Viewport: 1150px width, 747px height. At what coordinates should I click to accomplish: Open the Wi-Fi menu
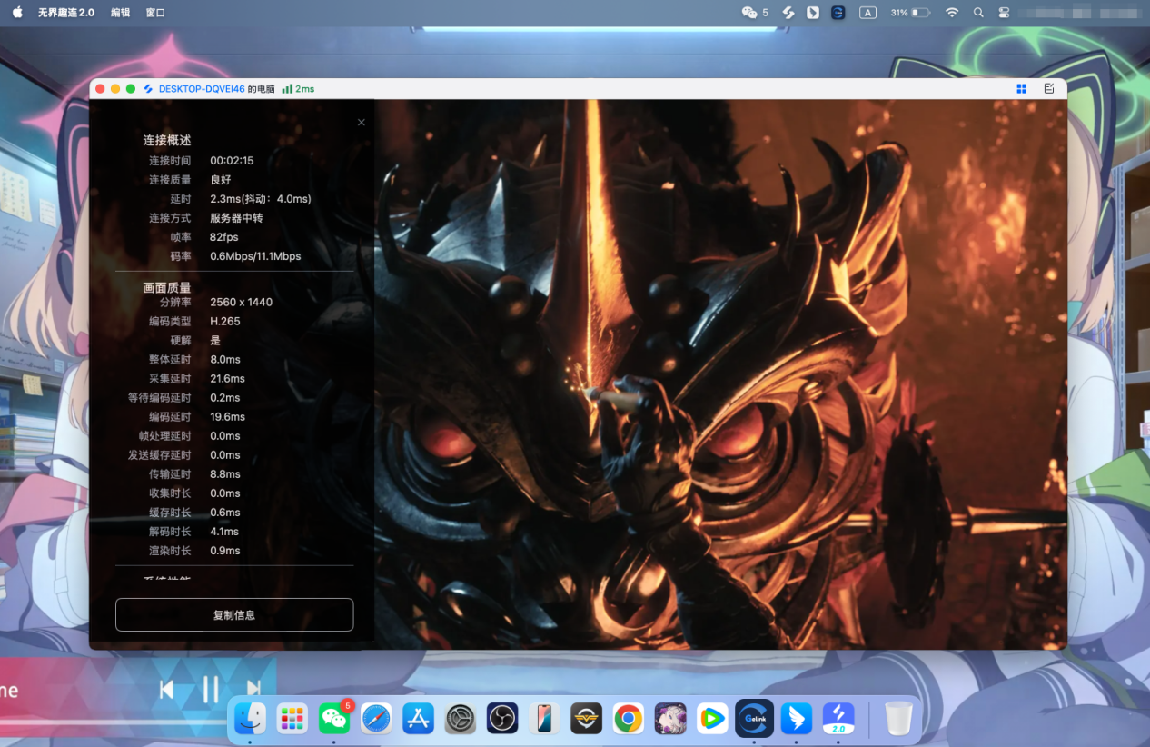click(952, 13)
